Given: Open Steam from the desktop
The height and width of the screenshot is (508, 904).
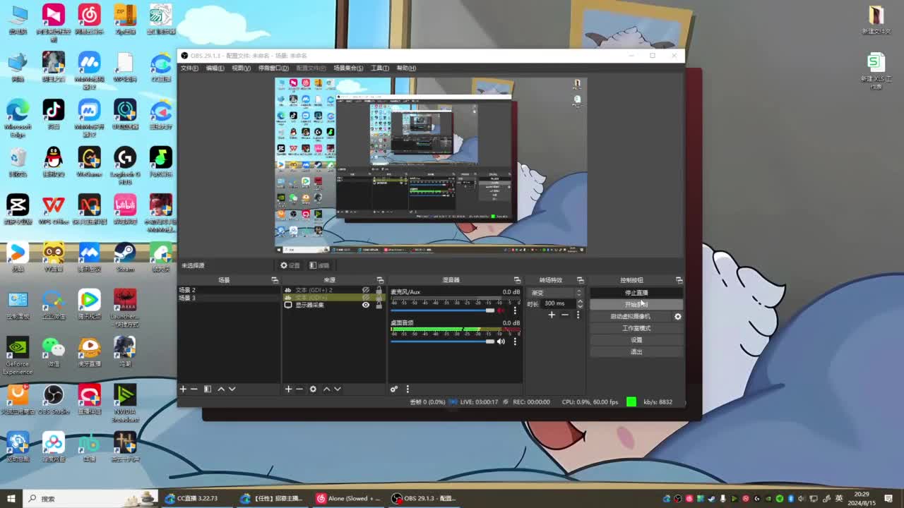Looking at the screenshot, I should [x=125, y=257].
